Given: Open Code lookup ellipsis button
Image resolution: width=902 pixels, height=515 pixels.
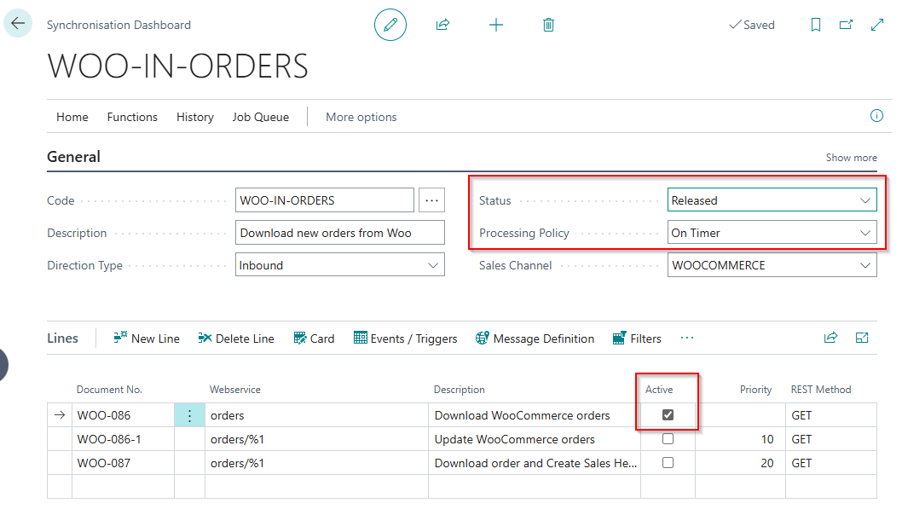Looking at the screenshot, I should pos(431,200).
